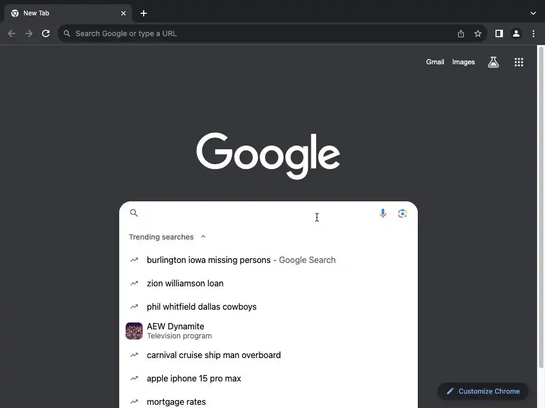Screen dimensions: 545x408
Task: Click the page vertical scrollbar
Action: (x=541, y=207)
